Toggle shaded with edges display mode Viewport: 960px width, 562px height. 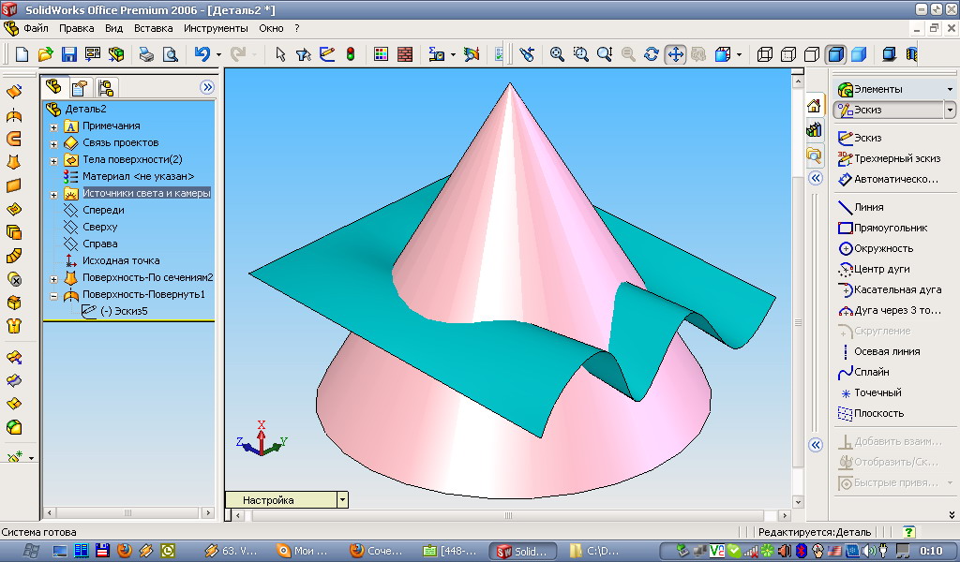(835, 54)
